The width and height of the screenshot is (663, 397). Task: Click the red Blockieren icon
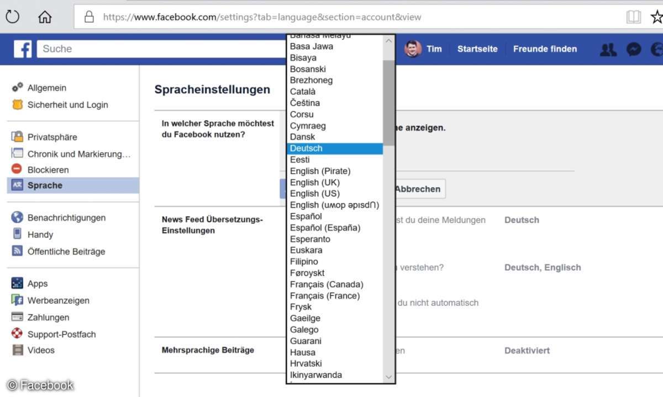pos(17,169)
